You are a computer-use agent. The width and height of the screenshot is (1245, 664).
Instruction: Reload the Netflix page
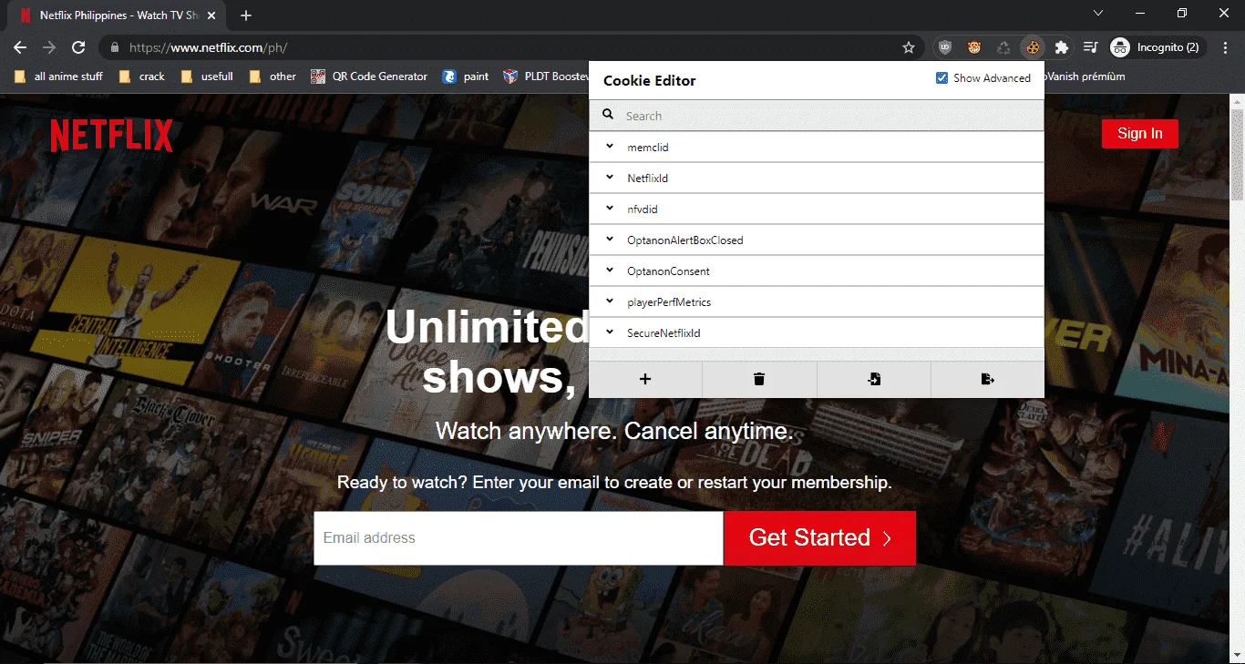click(78, 47)
